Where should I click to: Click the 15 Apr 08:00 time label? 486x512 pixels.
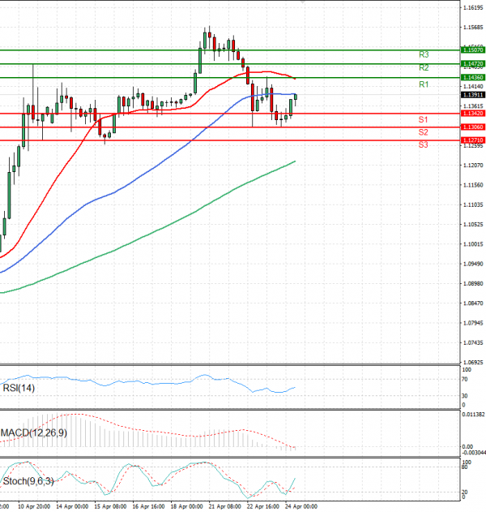pos(110,506)
